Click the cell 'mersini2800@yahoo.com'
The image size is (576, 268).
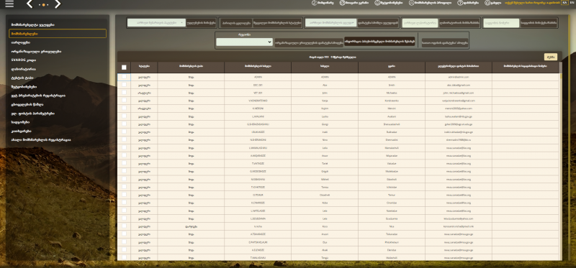[459, 108]
